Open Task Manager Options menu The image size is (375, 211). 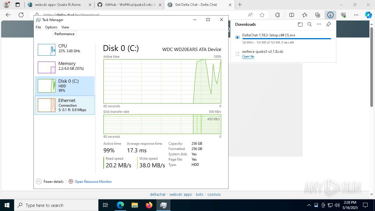point(51,27)
